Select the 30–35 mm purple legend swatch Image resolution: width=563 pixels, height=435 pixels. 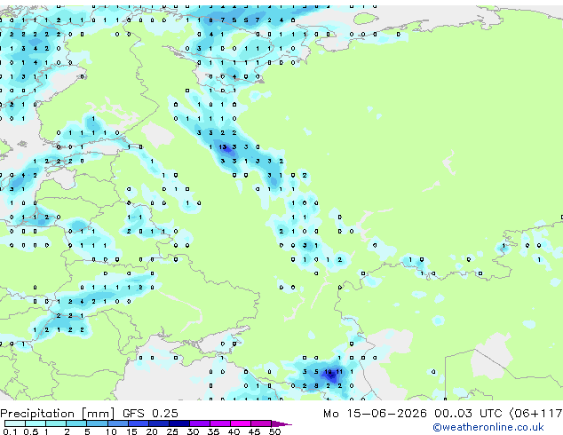(200, 423)
